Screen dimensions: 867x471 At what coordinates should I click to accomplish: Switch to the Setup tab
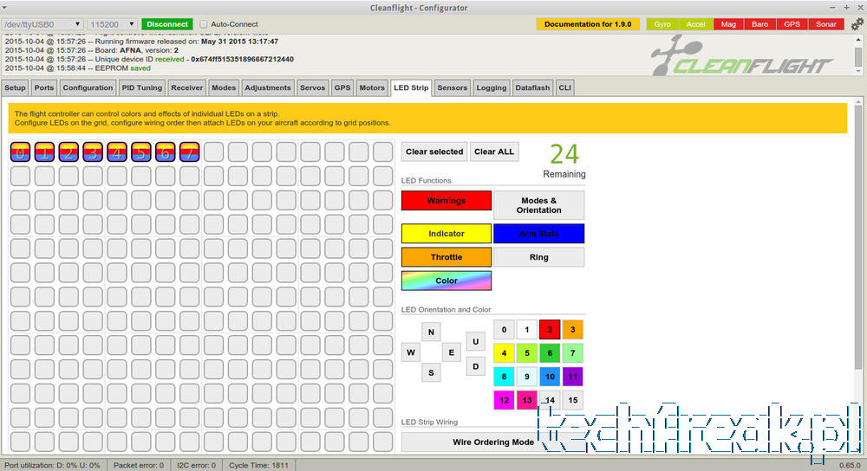15,87
